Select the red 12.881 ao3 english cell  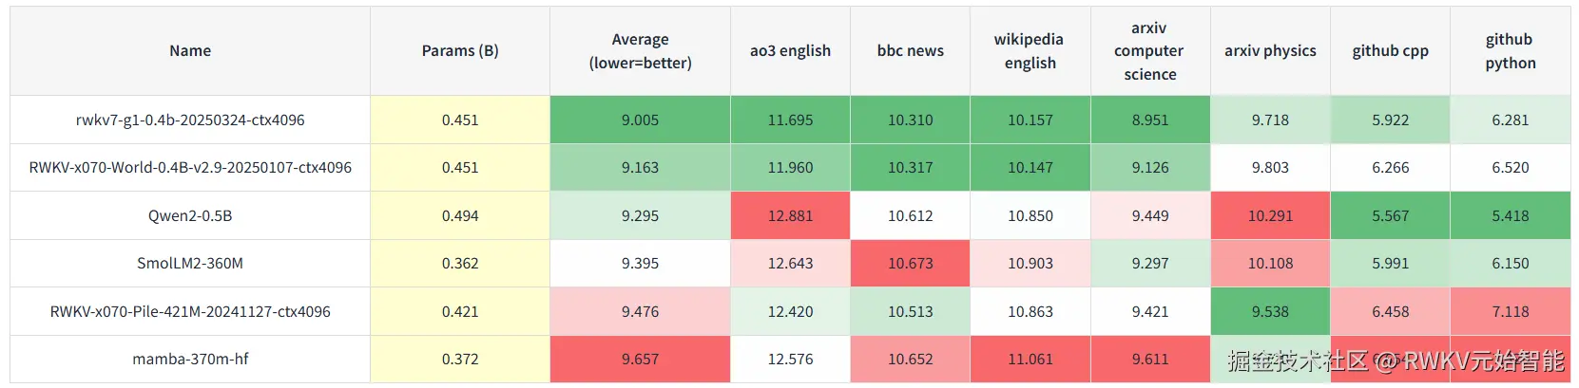tap(790, 216)
